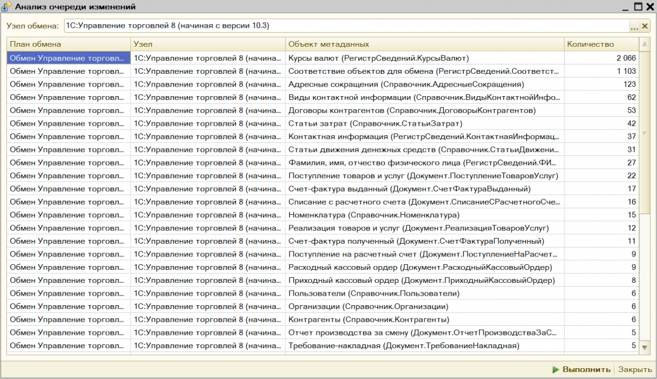Select Отчет производства за смену row

coord(323,333)
